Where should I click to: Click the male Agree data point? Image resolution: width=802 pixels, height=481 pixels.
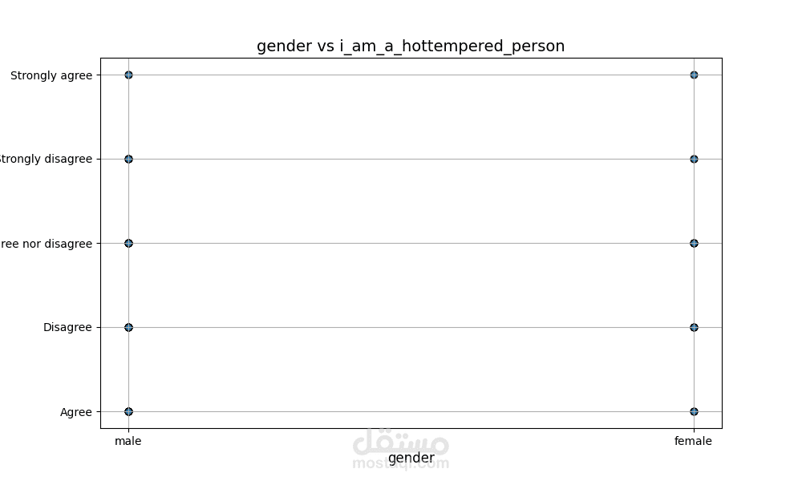128,411
